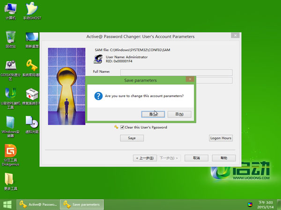Click the SAM file path text
281x210 pixels.
click(x=133, y=50)
